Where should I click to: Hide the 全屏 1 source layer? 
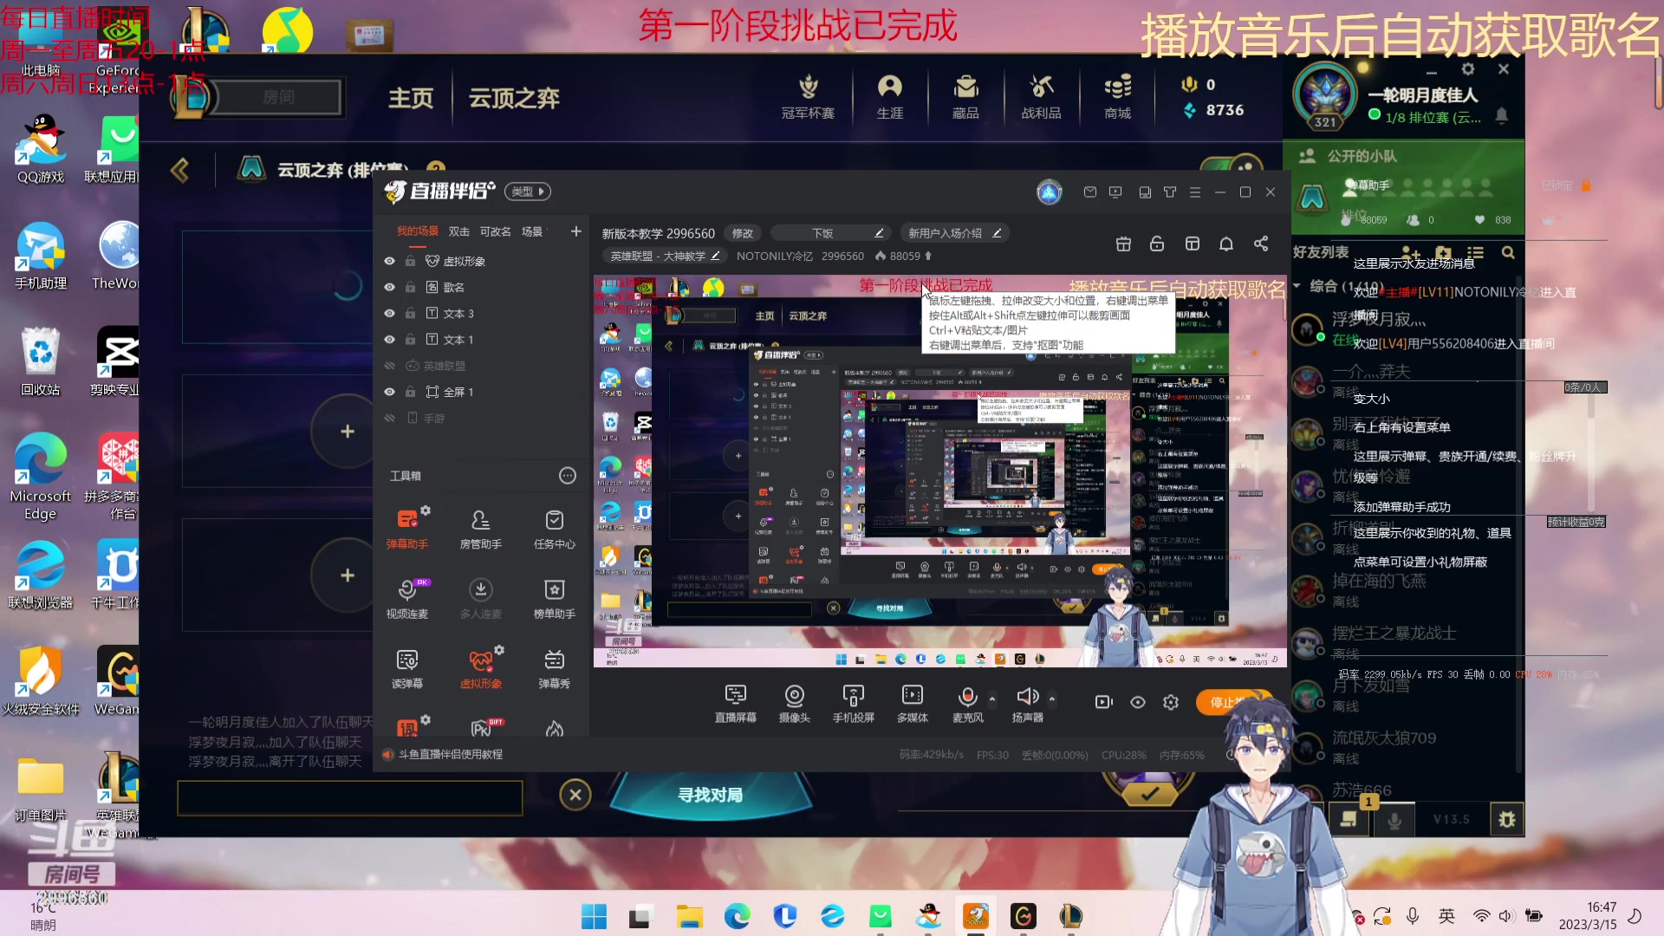pyautogui.click(x=389, y=392)
